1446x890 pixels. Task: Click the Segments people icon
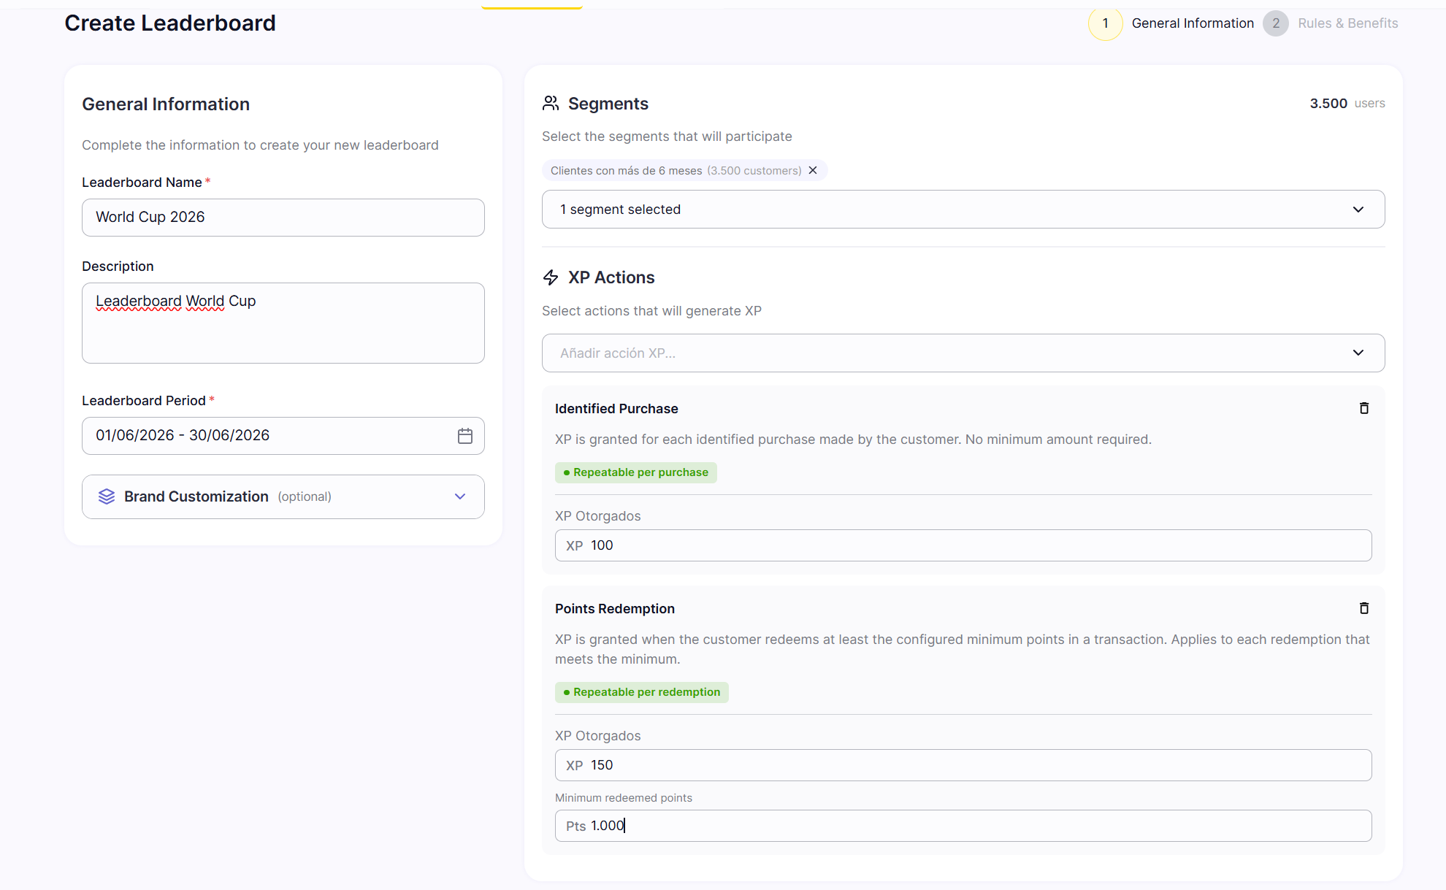coord(551,103)
